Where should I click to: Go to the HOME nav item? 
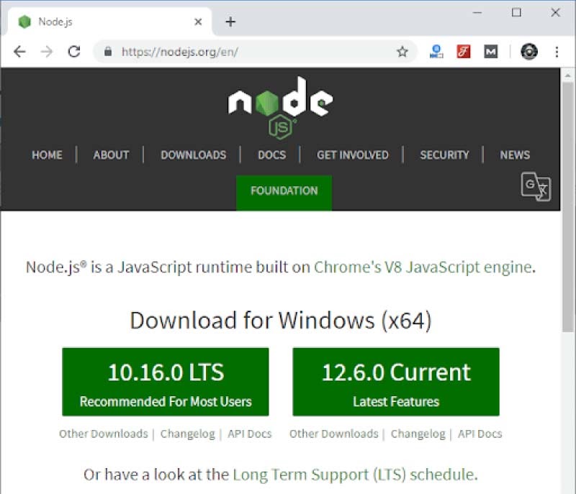tap(47, 155)
